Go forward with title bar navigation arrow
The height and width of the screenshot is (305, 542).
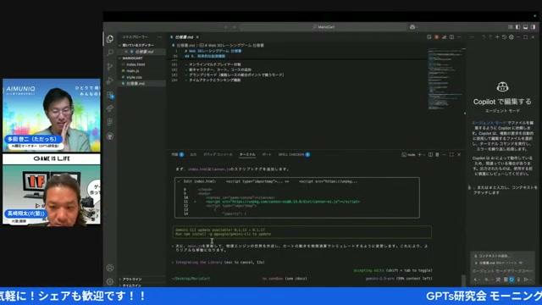[x=235, y=27]
